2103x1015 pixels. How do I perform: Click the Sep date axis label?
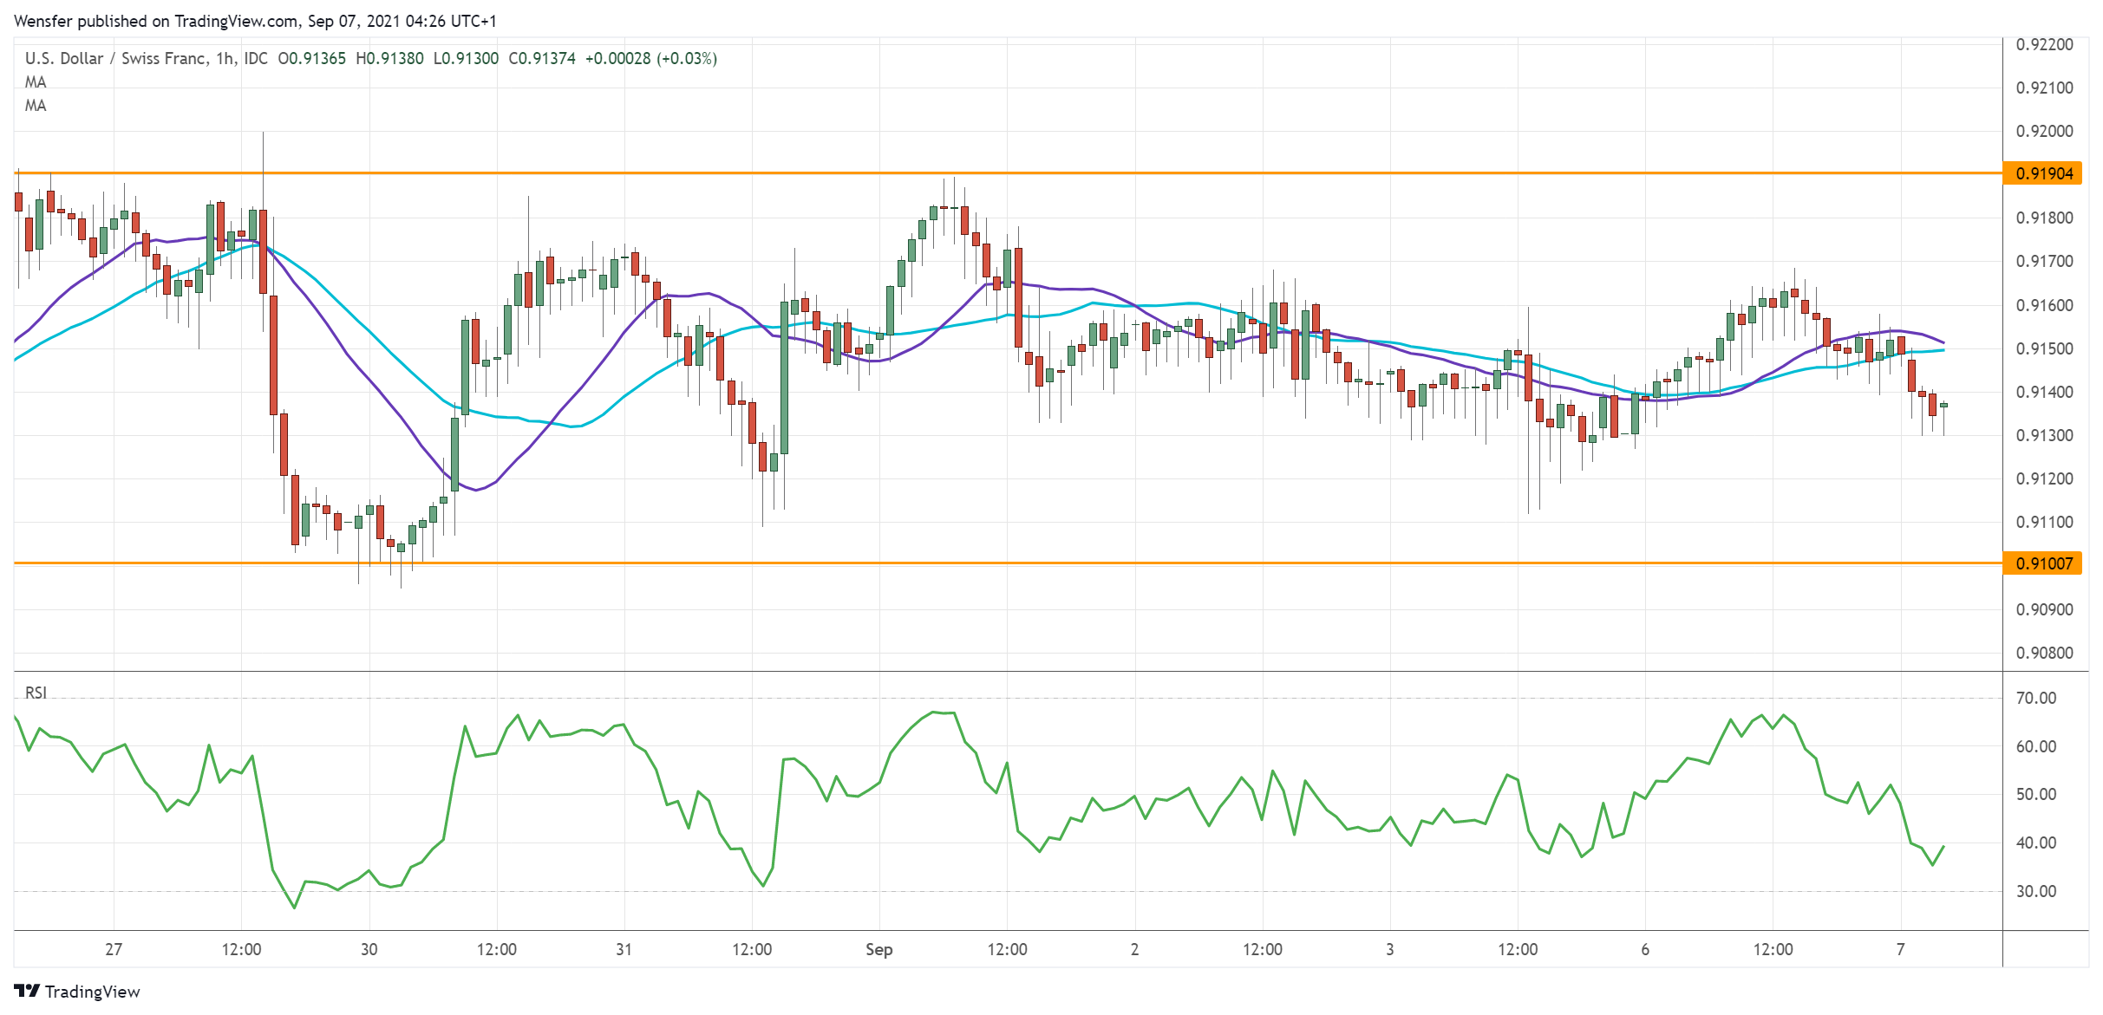coord(878,949)
